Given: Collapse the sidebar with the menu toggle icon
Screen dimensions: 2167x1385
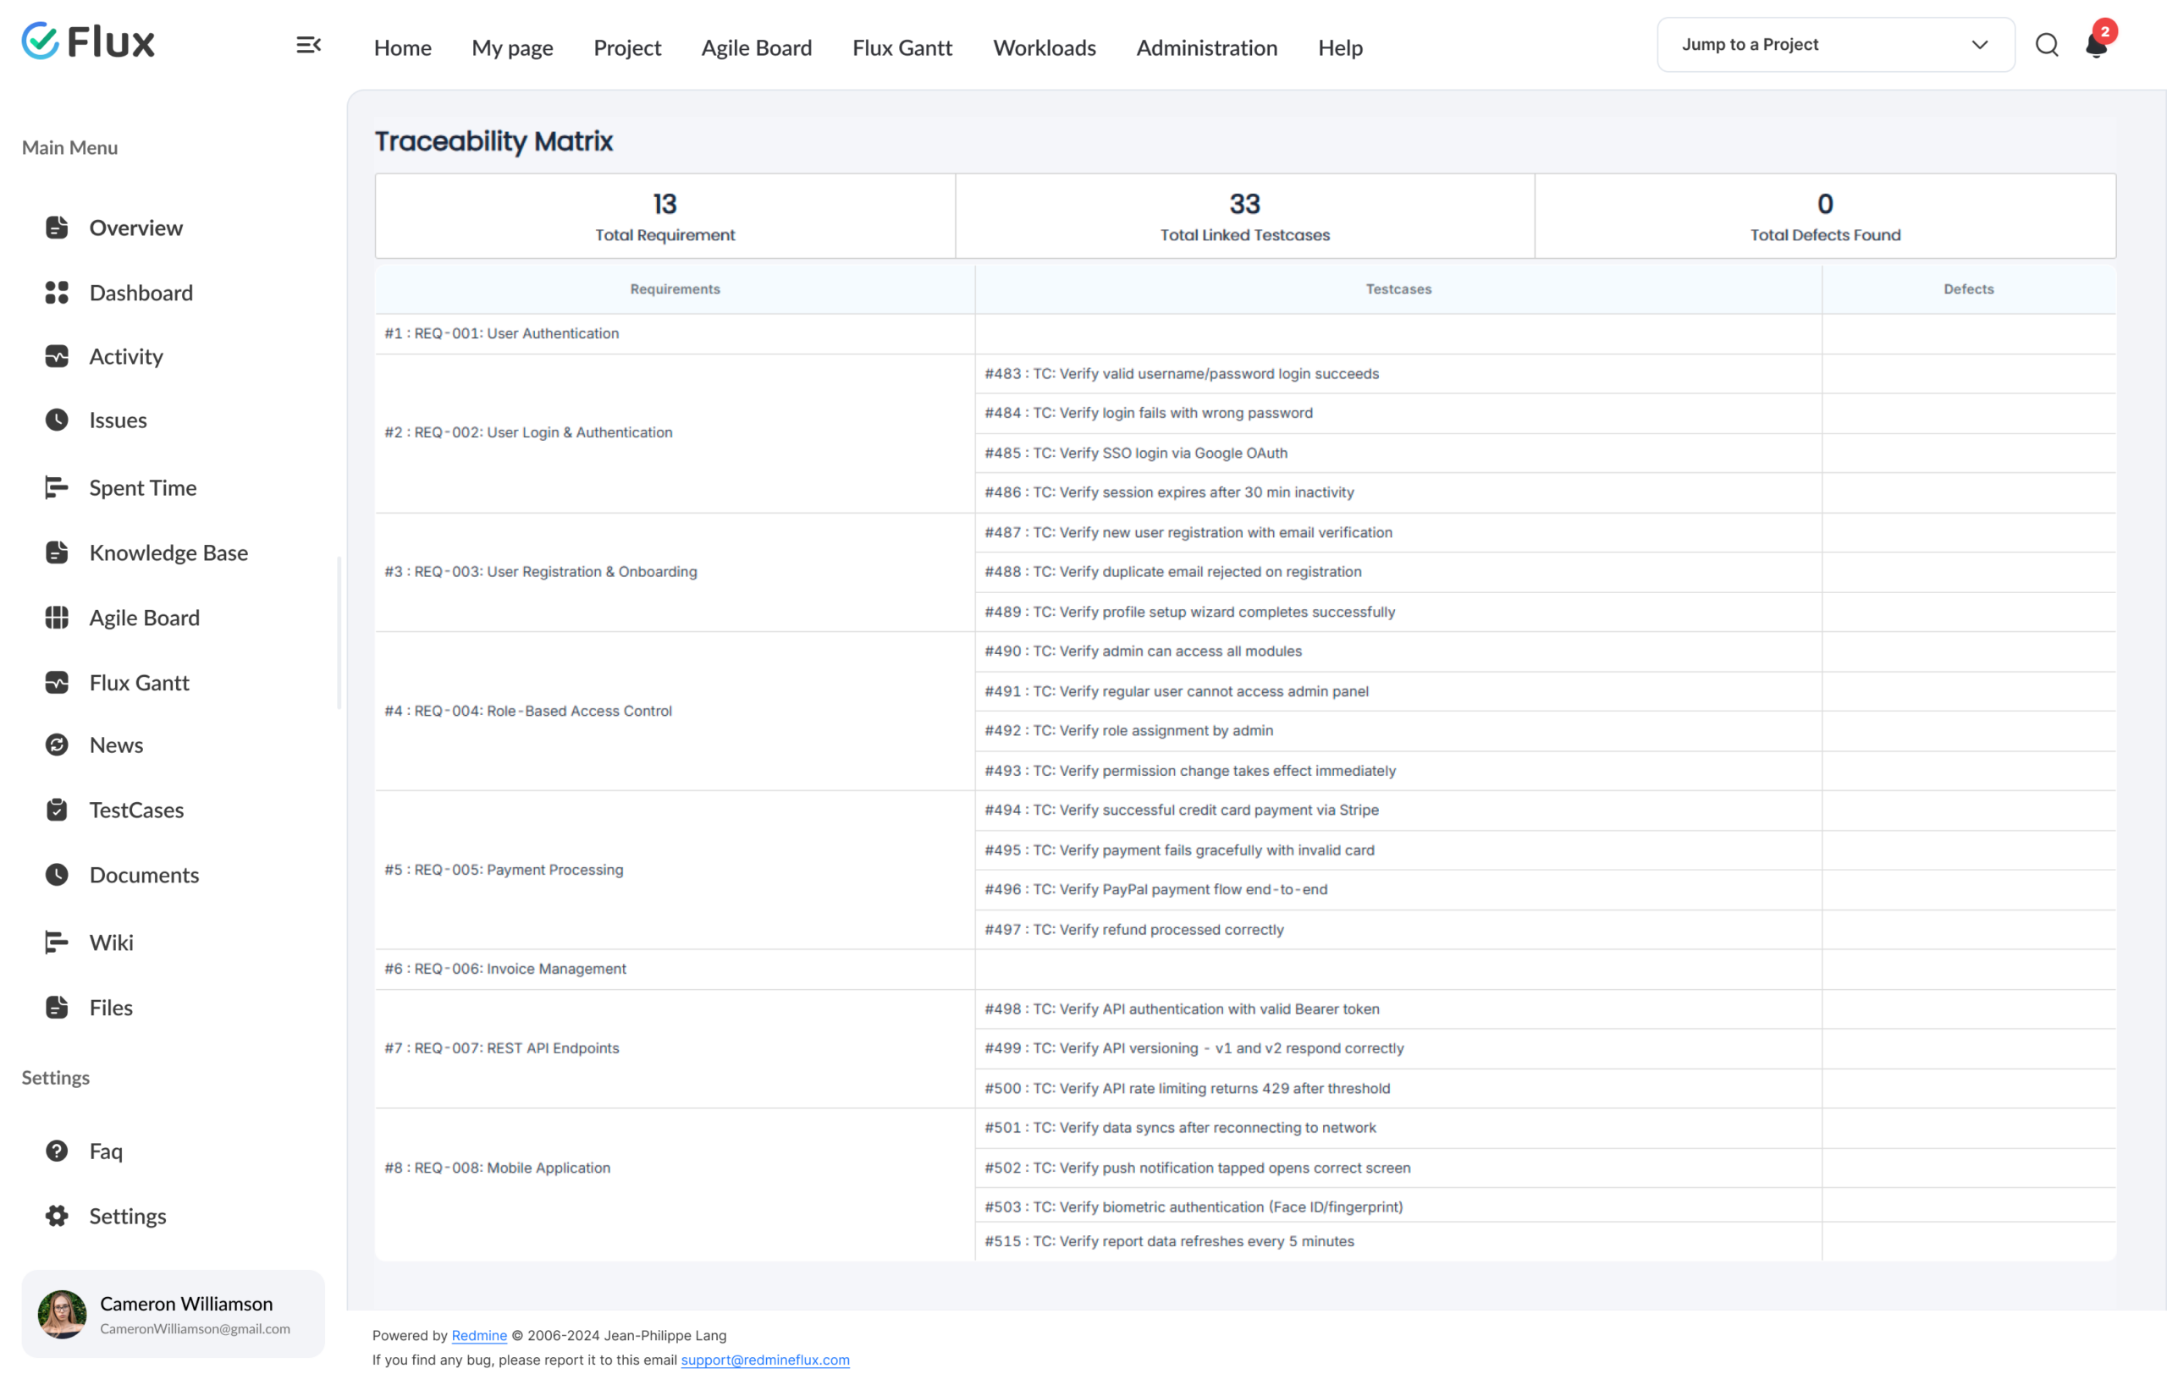Looking at the screenshot, I should pos(309,45).
